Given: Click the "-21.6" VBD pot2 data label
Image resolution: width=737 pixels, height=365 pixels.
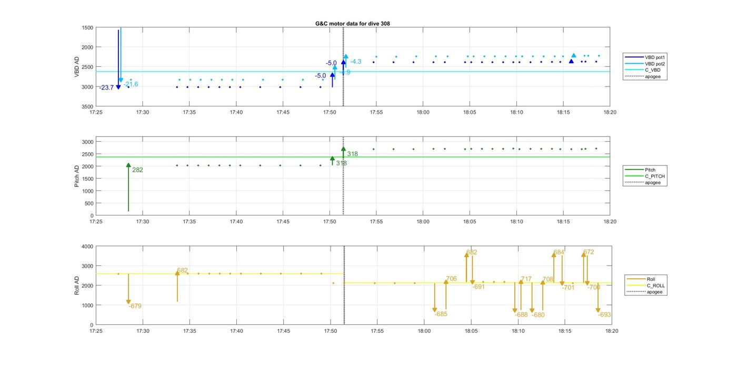Looking at the screenshot, I should pos(131,84).
